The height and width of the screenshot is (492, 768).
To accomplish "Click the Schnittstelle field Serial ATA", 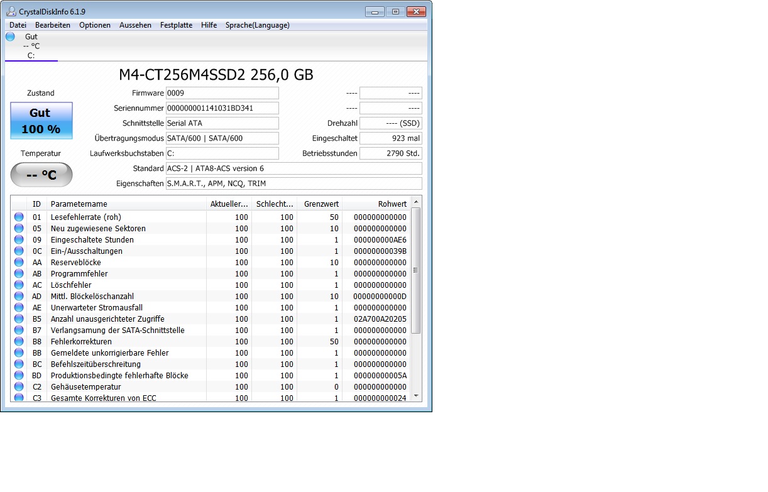I will point(222,123).
